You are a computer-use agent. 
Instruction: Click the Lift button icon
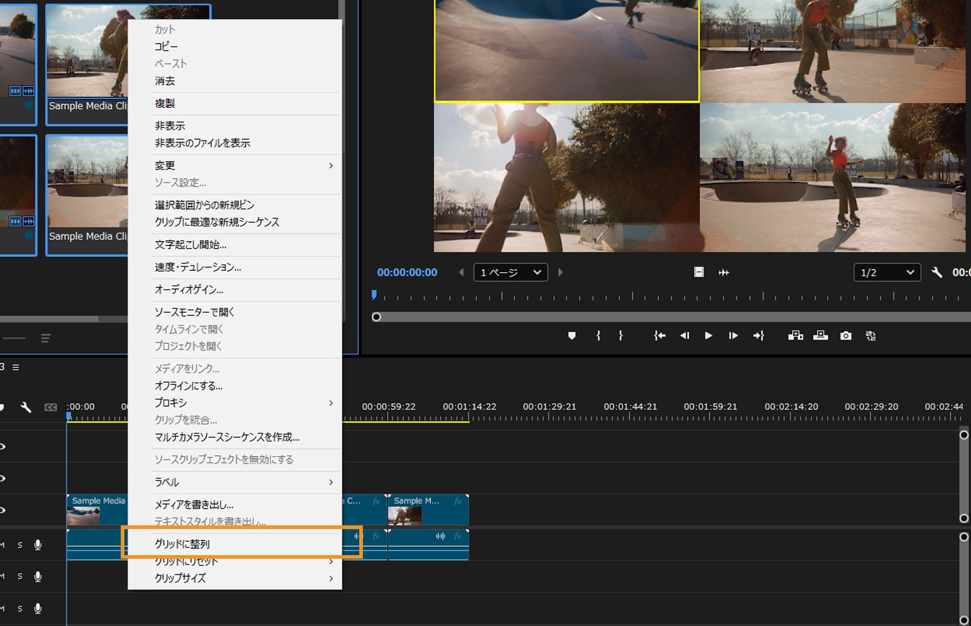[x=796, y=336]
